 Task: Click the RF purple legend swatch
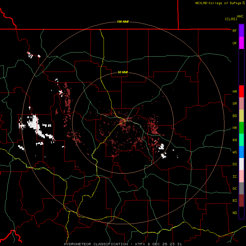point(241,31)
